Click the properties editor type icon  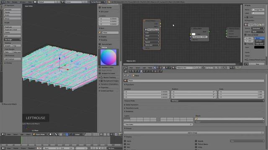point(126,71)
